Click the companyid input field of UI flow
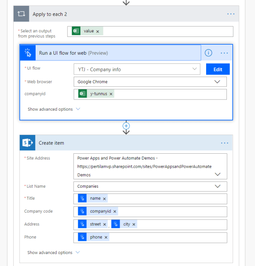Screen dimensions: 255x266 [x=150, y=94]
